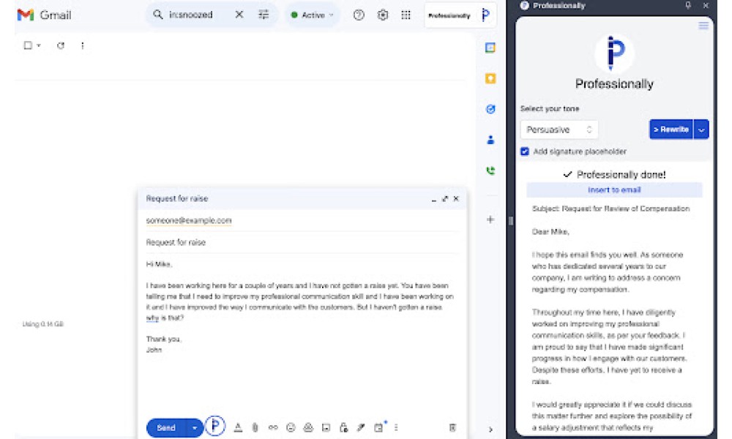Click the Rewrite button

(x=671, y=130)
